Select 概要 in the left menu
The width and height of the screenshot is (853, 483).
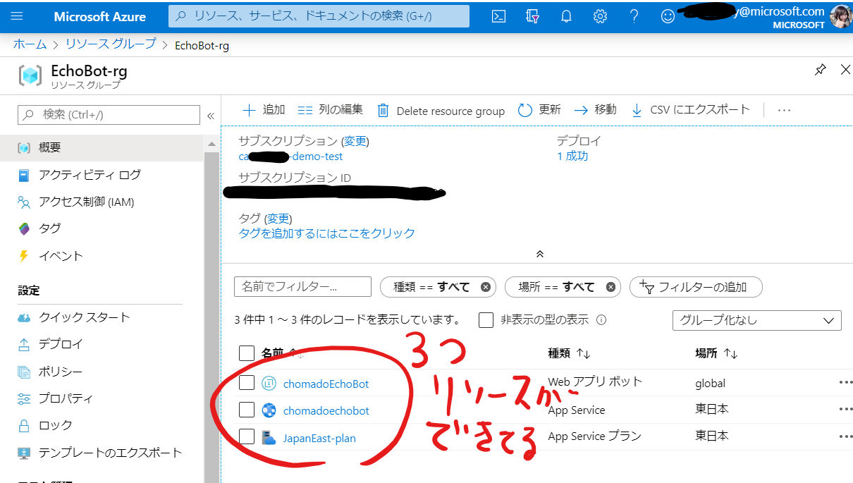pos(102,148)
